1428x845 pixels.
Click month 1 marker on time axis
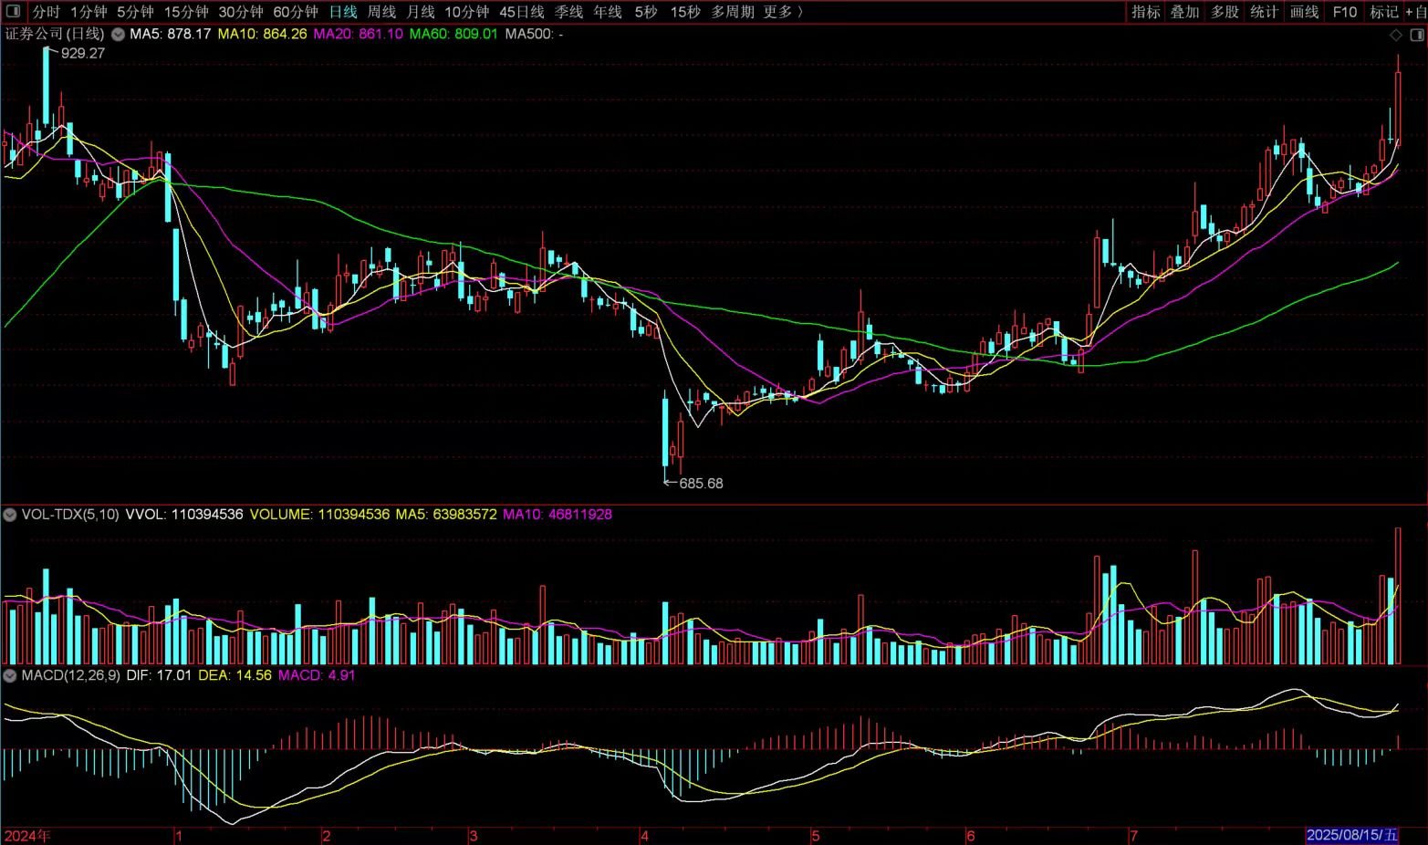(179, 836)
